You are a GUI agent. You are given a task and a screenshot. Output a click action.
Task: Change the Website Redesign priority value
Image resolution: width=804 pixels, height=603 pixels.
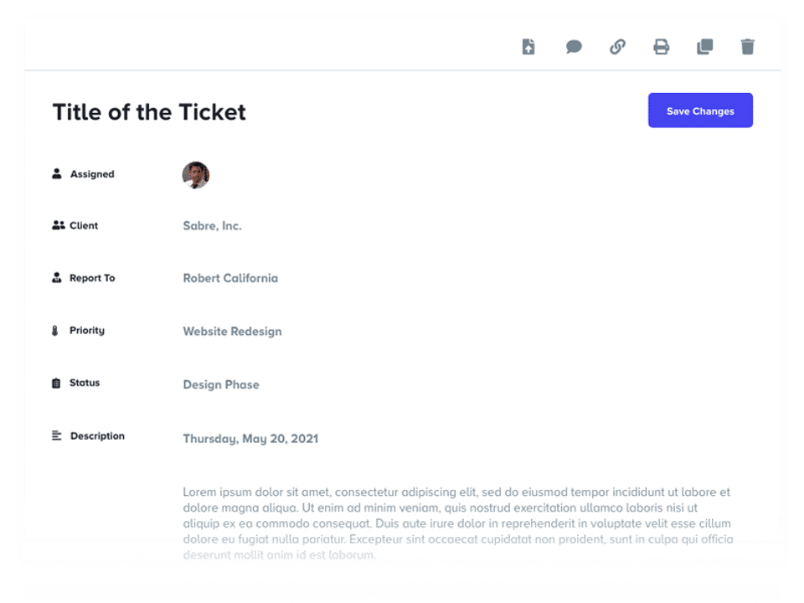pyautogui.click(x=232, y=332)
